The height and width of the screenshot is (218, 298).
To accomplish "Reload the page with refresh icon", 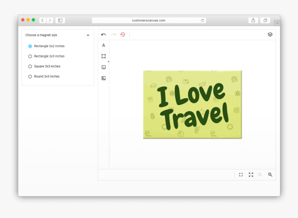I will tap(203, 20).
